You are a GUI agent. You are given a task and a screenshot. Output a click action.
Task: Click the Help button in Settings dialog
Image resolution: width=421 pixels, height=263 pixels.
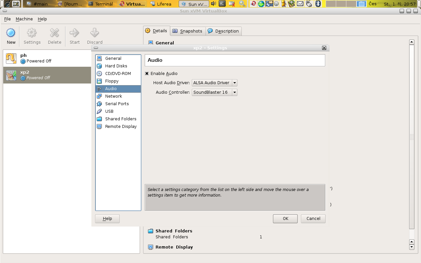(x=107, y=219)
